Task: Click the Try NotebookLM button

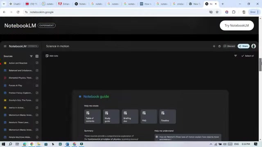Action: click(237, 25)
